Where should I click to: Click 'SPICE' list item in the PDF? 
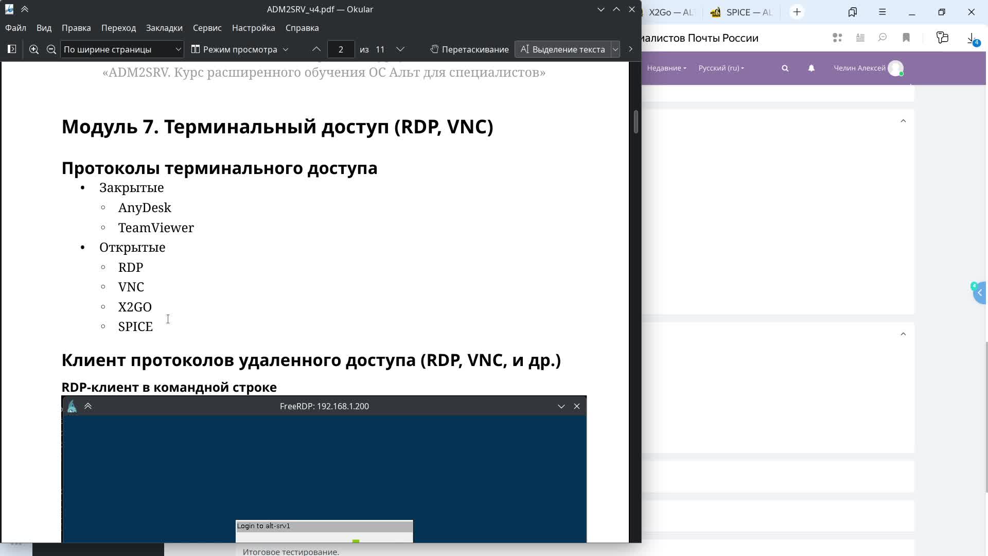point(135,326)
